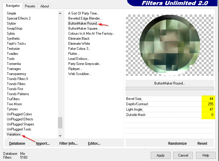219x161 pixels.
Task: Choose Web Scrubber... filter
Action: click(80, 74)
